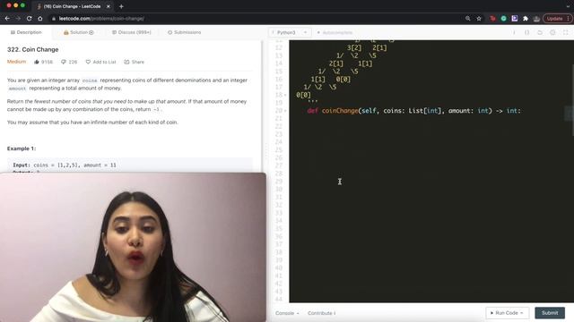Screen dimensions: 574x322
Task: Collapse code fold at line 20
Action: (285, 111)
